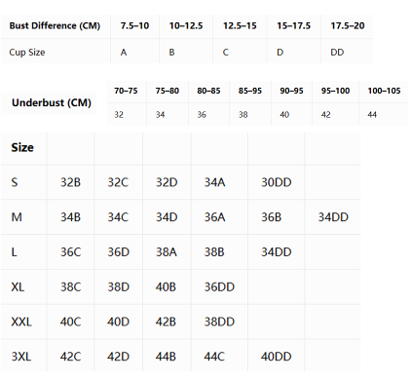Select the 70–75 underbust range
411x381 pixels.
[x=126, y=91]
